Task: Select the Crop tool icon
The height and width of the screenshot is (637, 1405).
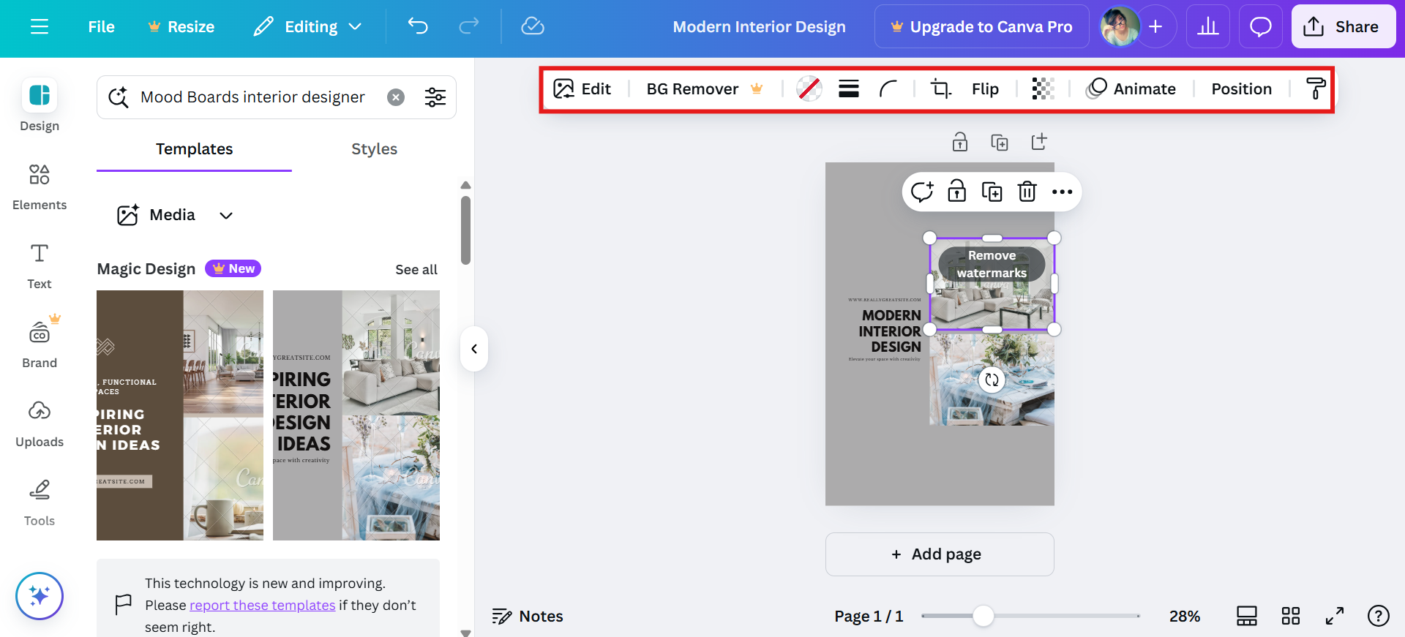Action: tap(940, 89)
